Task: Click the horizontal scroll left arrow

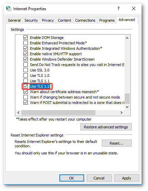Action: click(18, 112)
